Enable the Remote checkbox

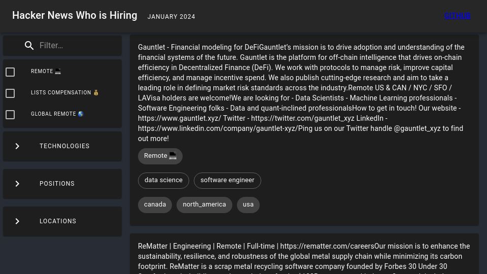point(10,72)
